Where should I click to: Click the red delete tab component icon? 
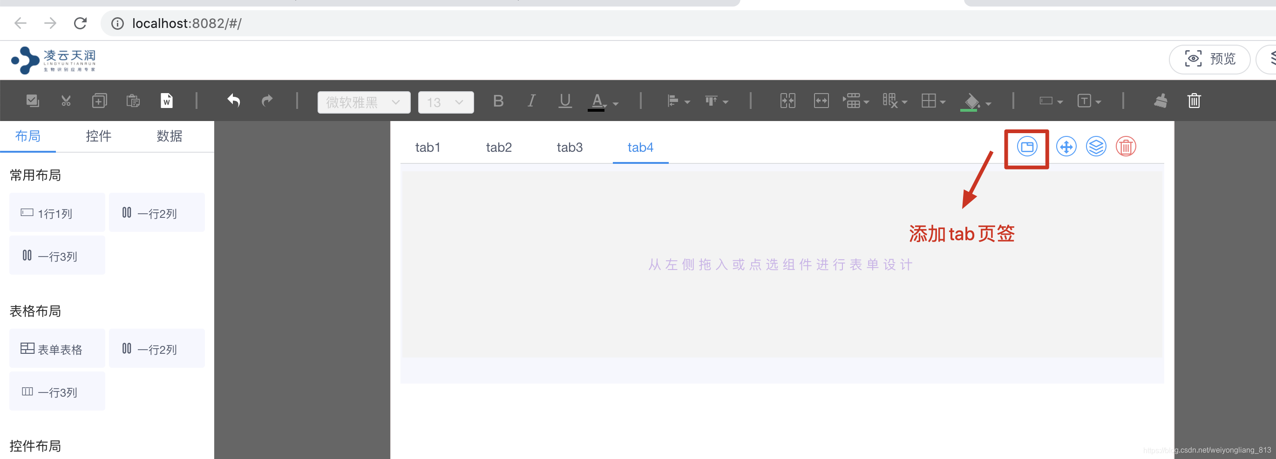[x=1126, y=147]
